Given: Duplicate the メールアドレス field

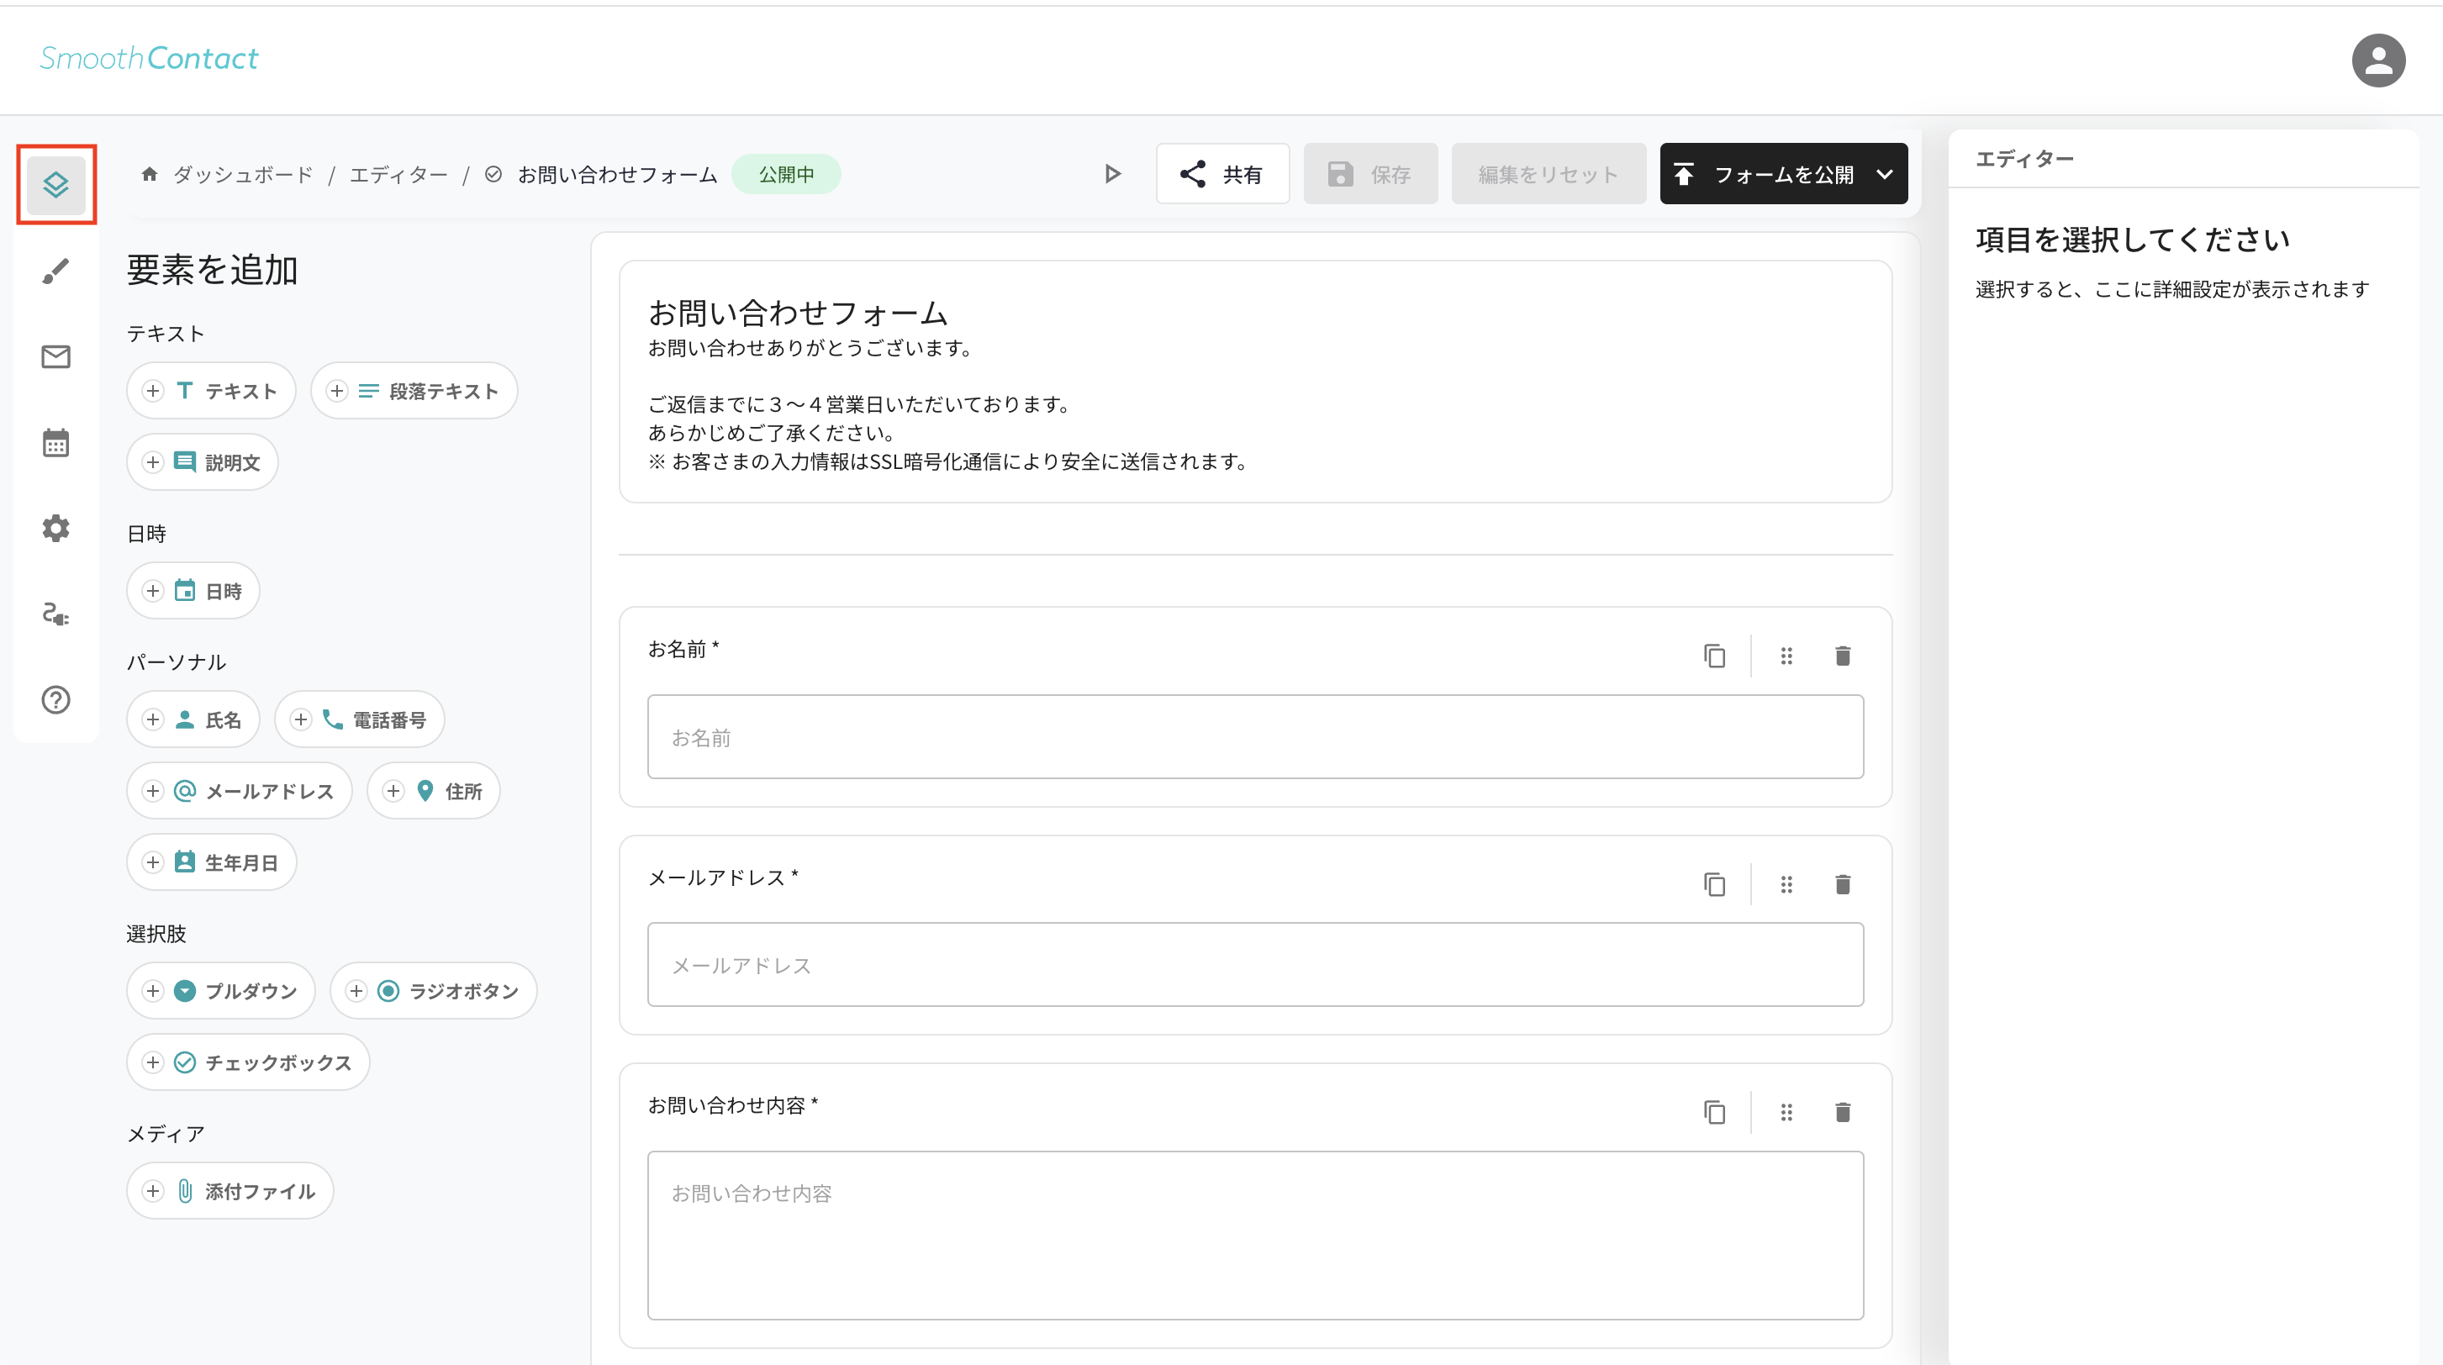Looking at the screenshot, I should (x=1713, y=883).
